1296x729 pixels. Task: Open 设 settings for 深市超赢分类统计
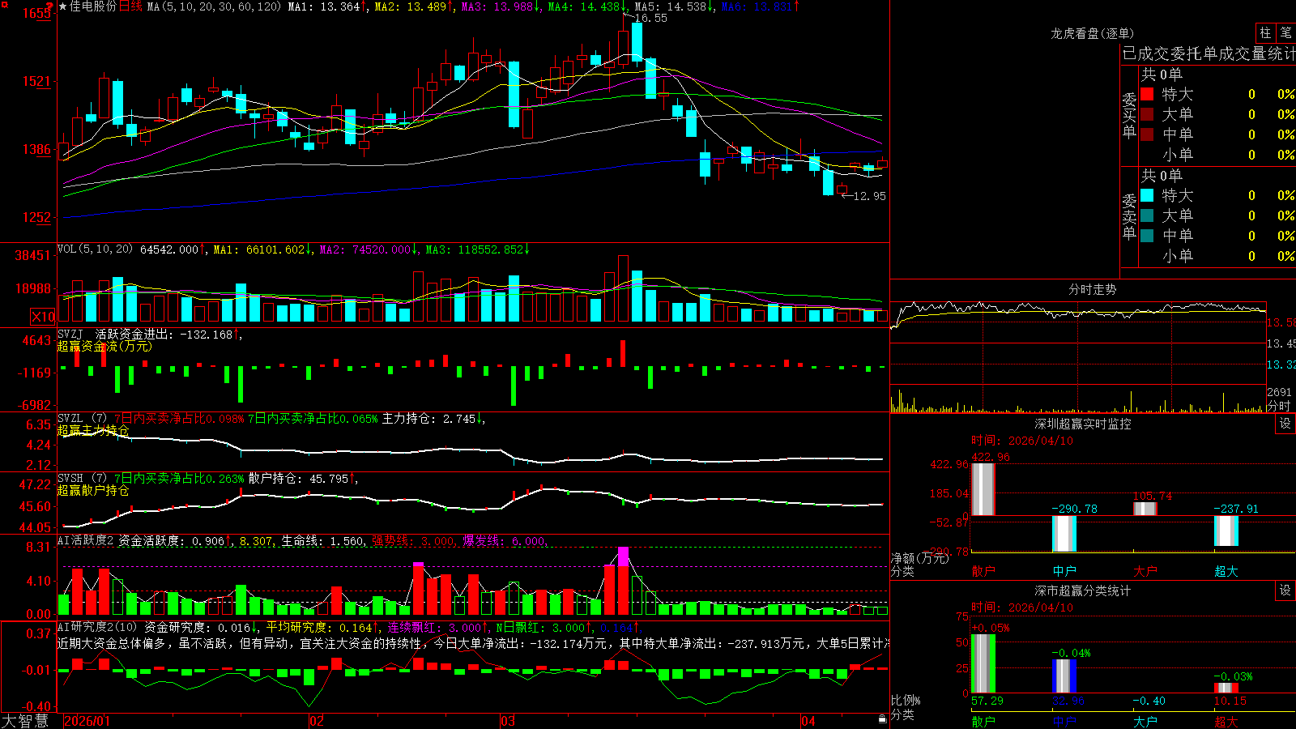[1285, 590]
